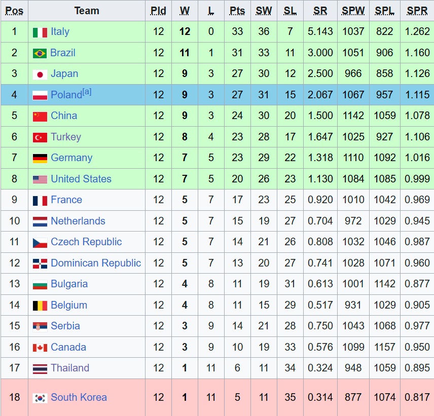Viewport: 434px width, 416px height.
Task: Click the SPR column header abbreviation
Action: [x=417, y=11]
